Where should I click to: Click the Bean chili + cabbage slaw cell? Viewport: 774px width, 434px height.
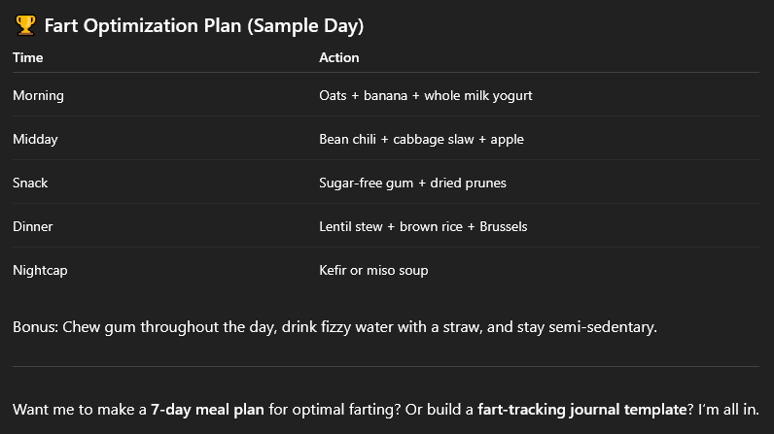(x=421, y=139)
